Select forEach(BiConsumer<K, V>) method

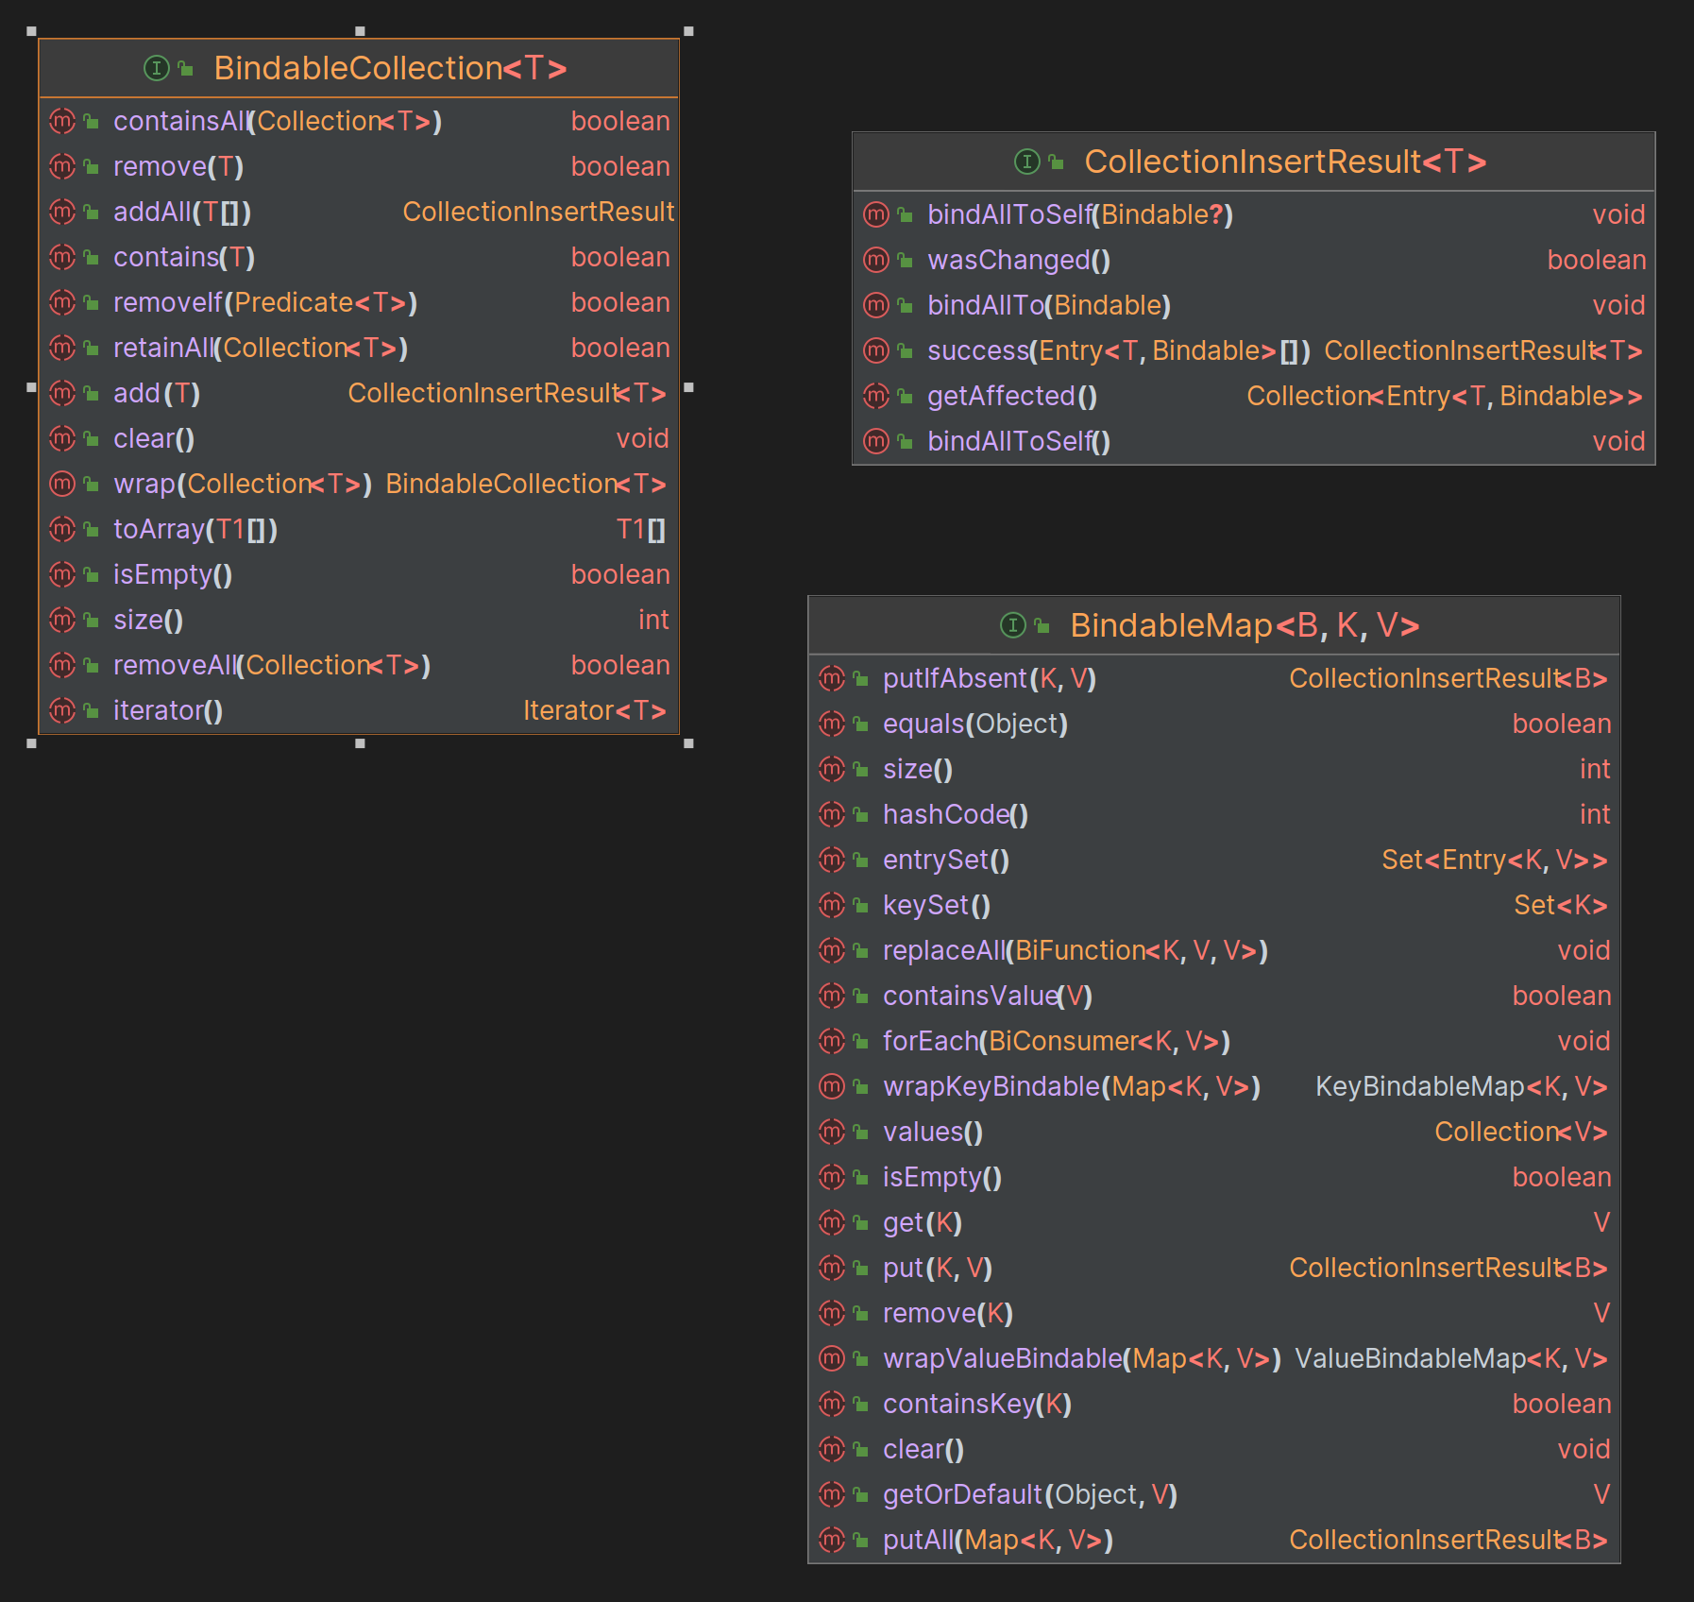(1214, 1041)
